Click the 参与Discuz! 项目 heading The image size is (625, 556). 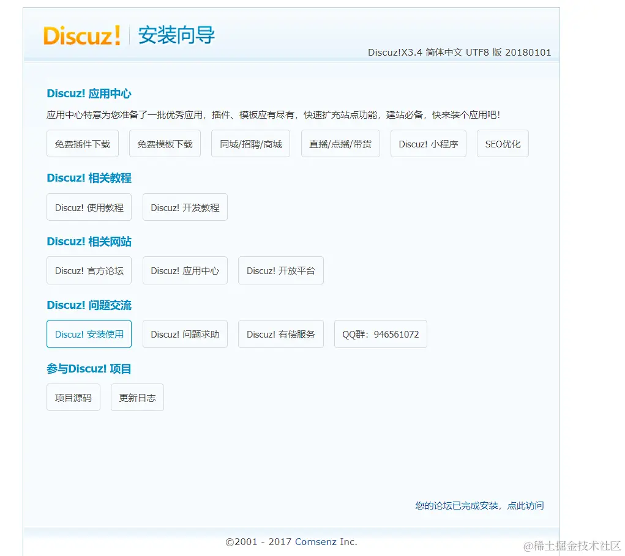pyautogui.click(x=89, y=369)
